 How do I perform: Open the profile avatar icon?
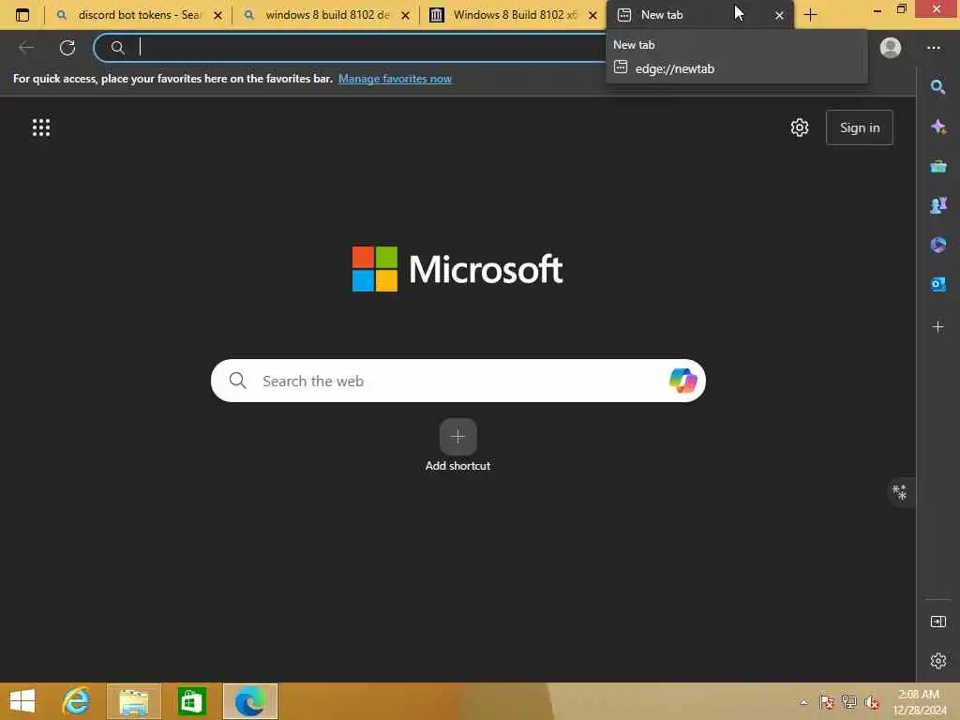891,47
